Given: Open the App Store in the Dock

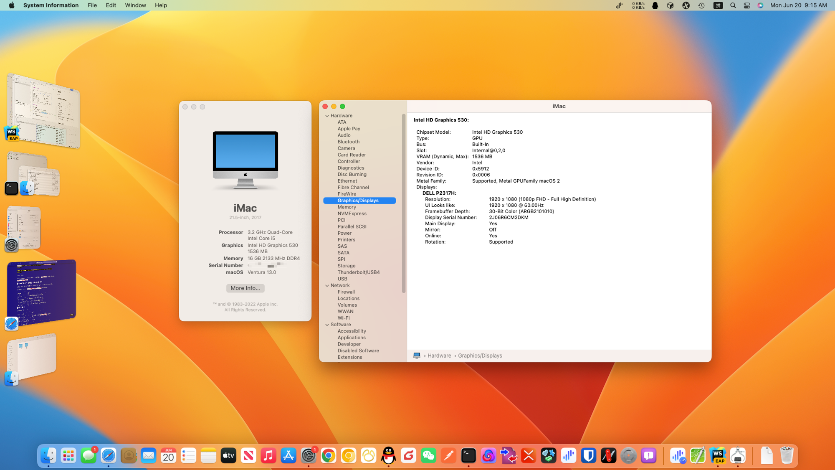Looking at the screenshot, I should pyautogui.click(x=288, y=455).
